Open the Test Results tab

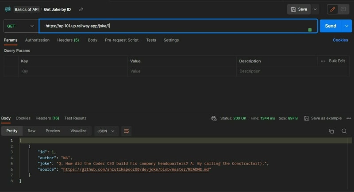click(x=75, y=118)
